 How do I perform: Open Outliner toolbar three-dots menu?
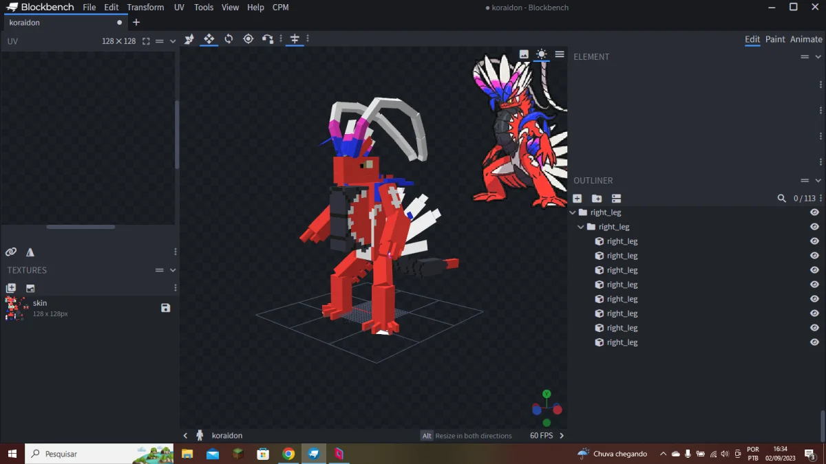pyautogui.click(x=820, y=198)
